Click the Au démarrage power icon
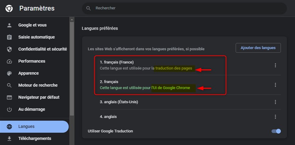This screenshot has width=295, height=145. 9,109
